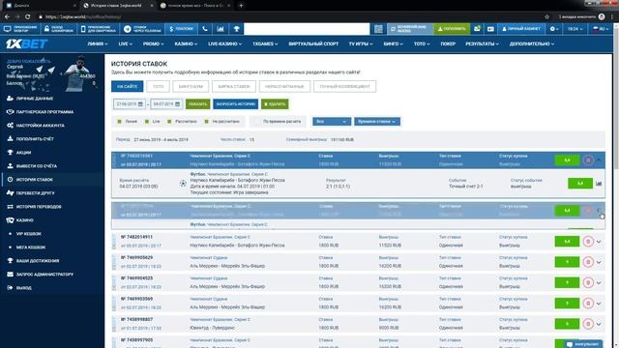Open the desktop app monitor icon

(7, 29)
